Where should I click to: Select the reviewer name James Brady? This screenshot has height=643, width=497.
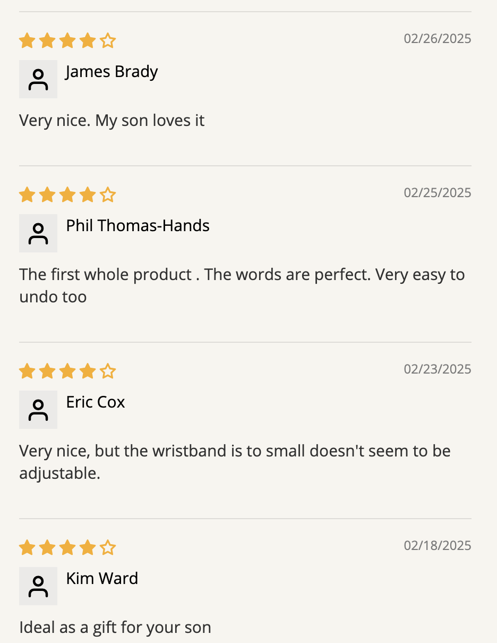click(112, 72)
